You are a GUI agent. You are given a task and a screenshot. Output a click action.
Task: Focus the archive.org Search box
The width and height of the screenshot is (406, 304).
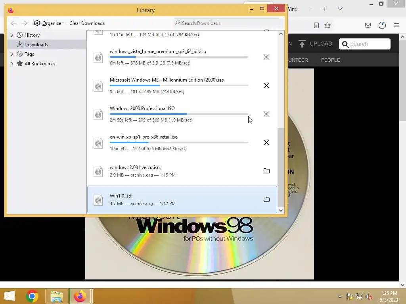click(x=365, y=44)
